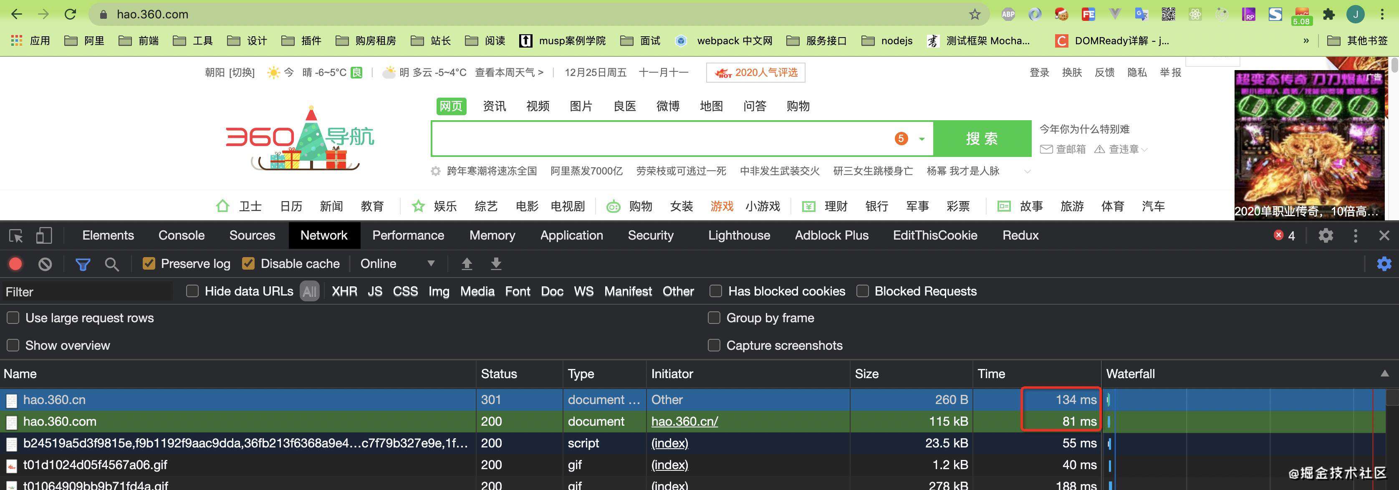1399x490 pixels.
Task: Switch to the Application tab
Action: click(571, 235)
